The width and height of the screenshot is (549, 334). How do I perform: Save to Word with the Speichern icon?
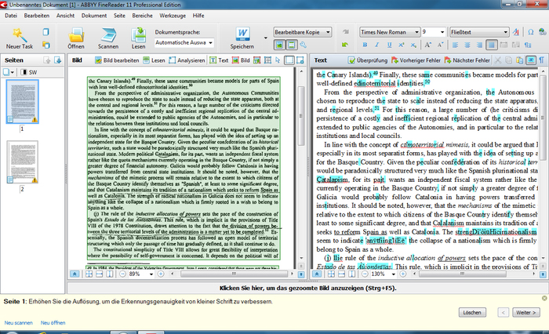click(242, 33)
